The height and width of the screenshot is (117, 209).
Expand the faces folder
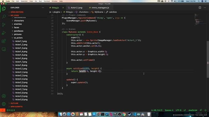tap(16, 27)
